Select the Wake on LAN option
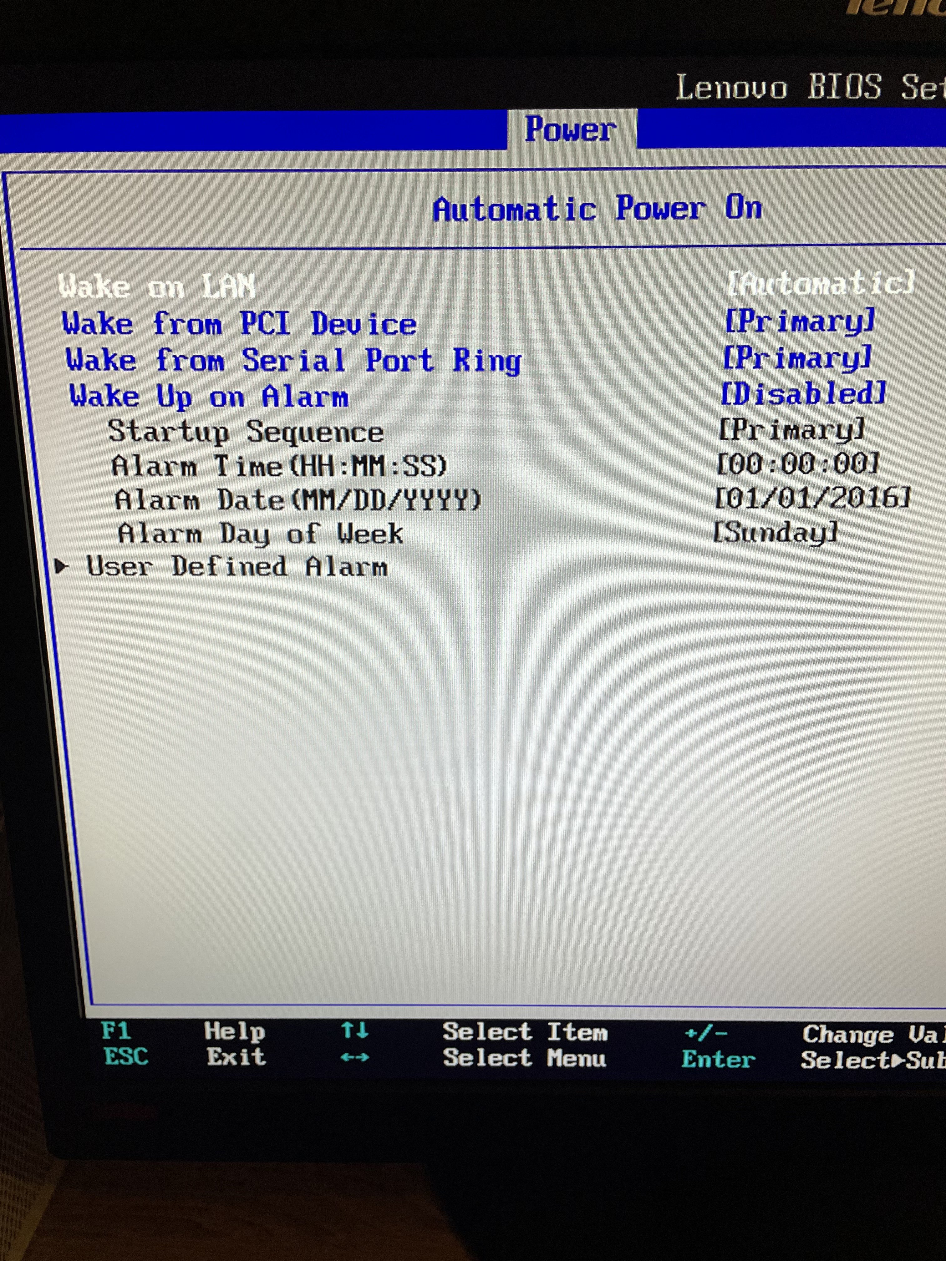This screenshot has width=946, height=1261. point(157,286)
